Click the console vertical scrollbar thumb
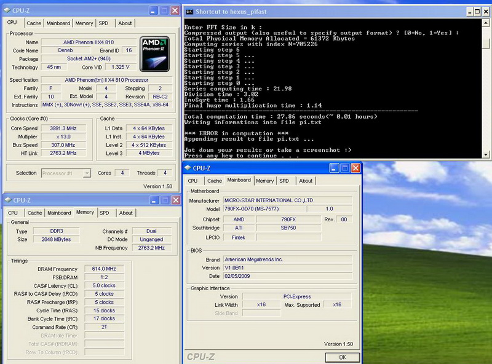Image resolution: width=492 pixels, height=364 pixels. click(486, 43)
